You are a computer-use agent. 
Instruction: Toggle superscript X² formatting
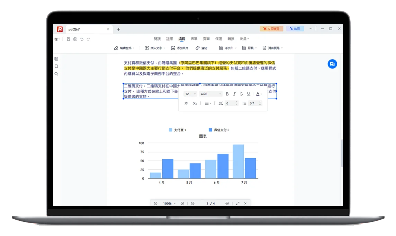[x=186, y=103]
